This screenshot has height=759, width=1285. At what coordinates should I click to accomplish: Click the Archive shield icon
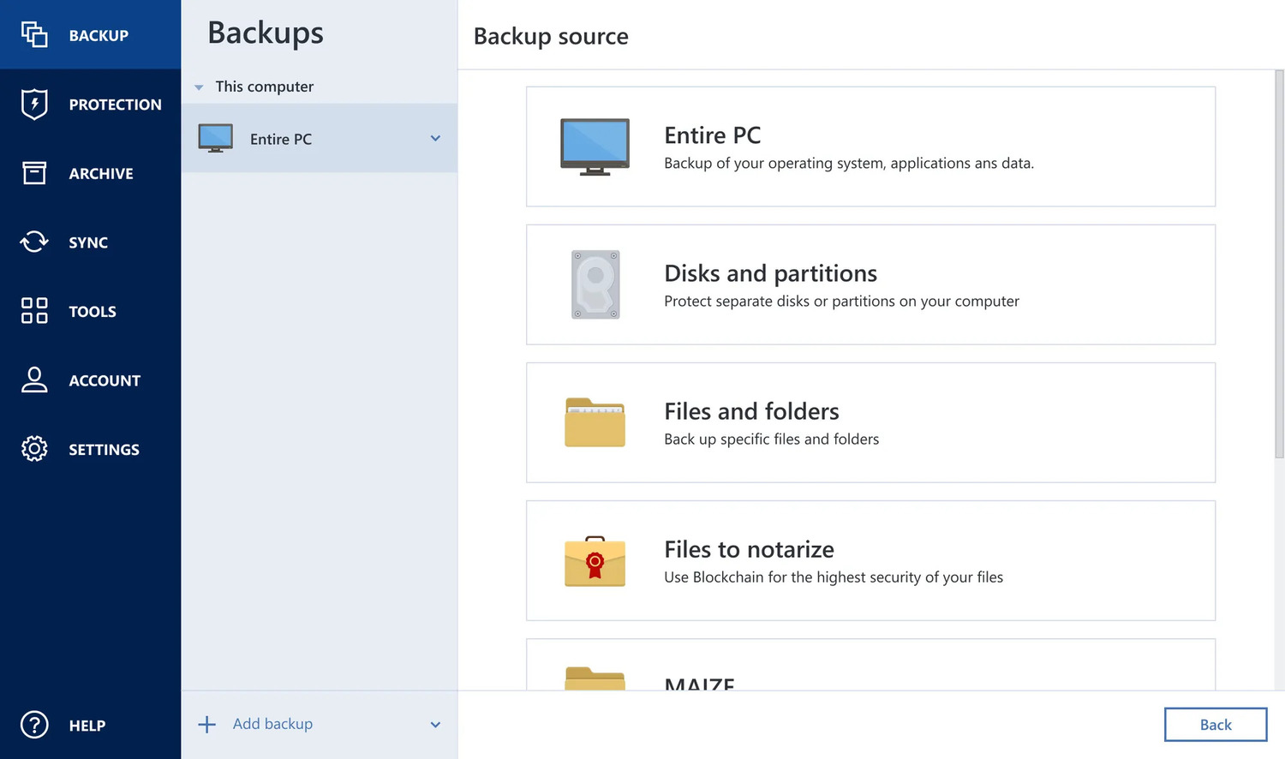(x=34, y=173)
